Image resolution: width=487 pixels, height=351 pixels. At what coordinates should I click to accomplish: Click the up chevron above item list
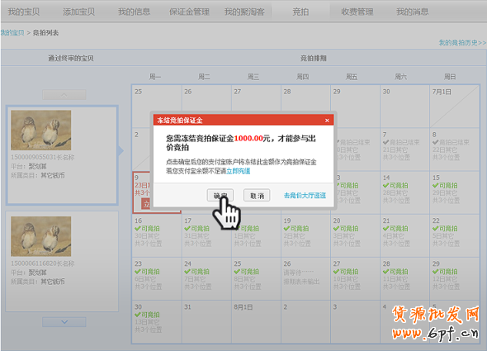point(64,94)
